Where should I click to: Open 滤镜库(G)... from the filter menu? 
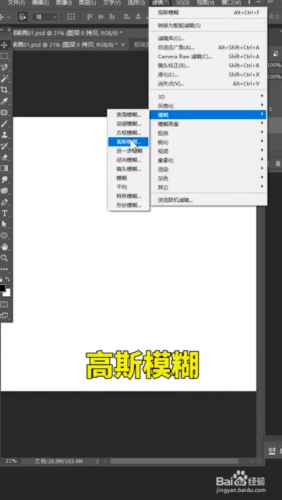point(208,39)
